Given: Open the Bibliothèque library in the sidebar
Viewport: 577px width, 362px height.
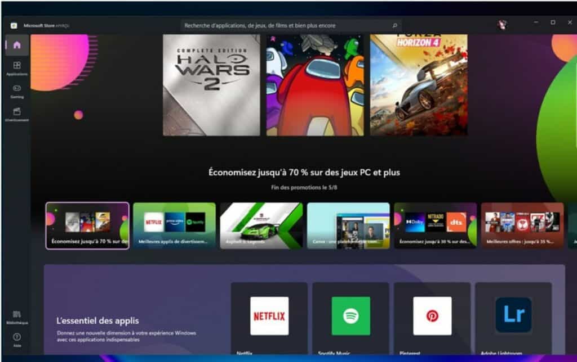Looking at the screenshot, I should (x=17, y=317).
